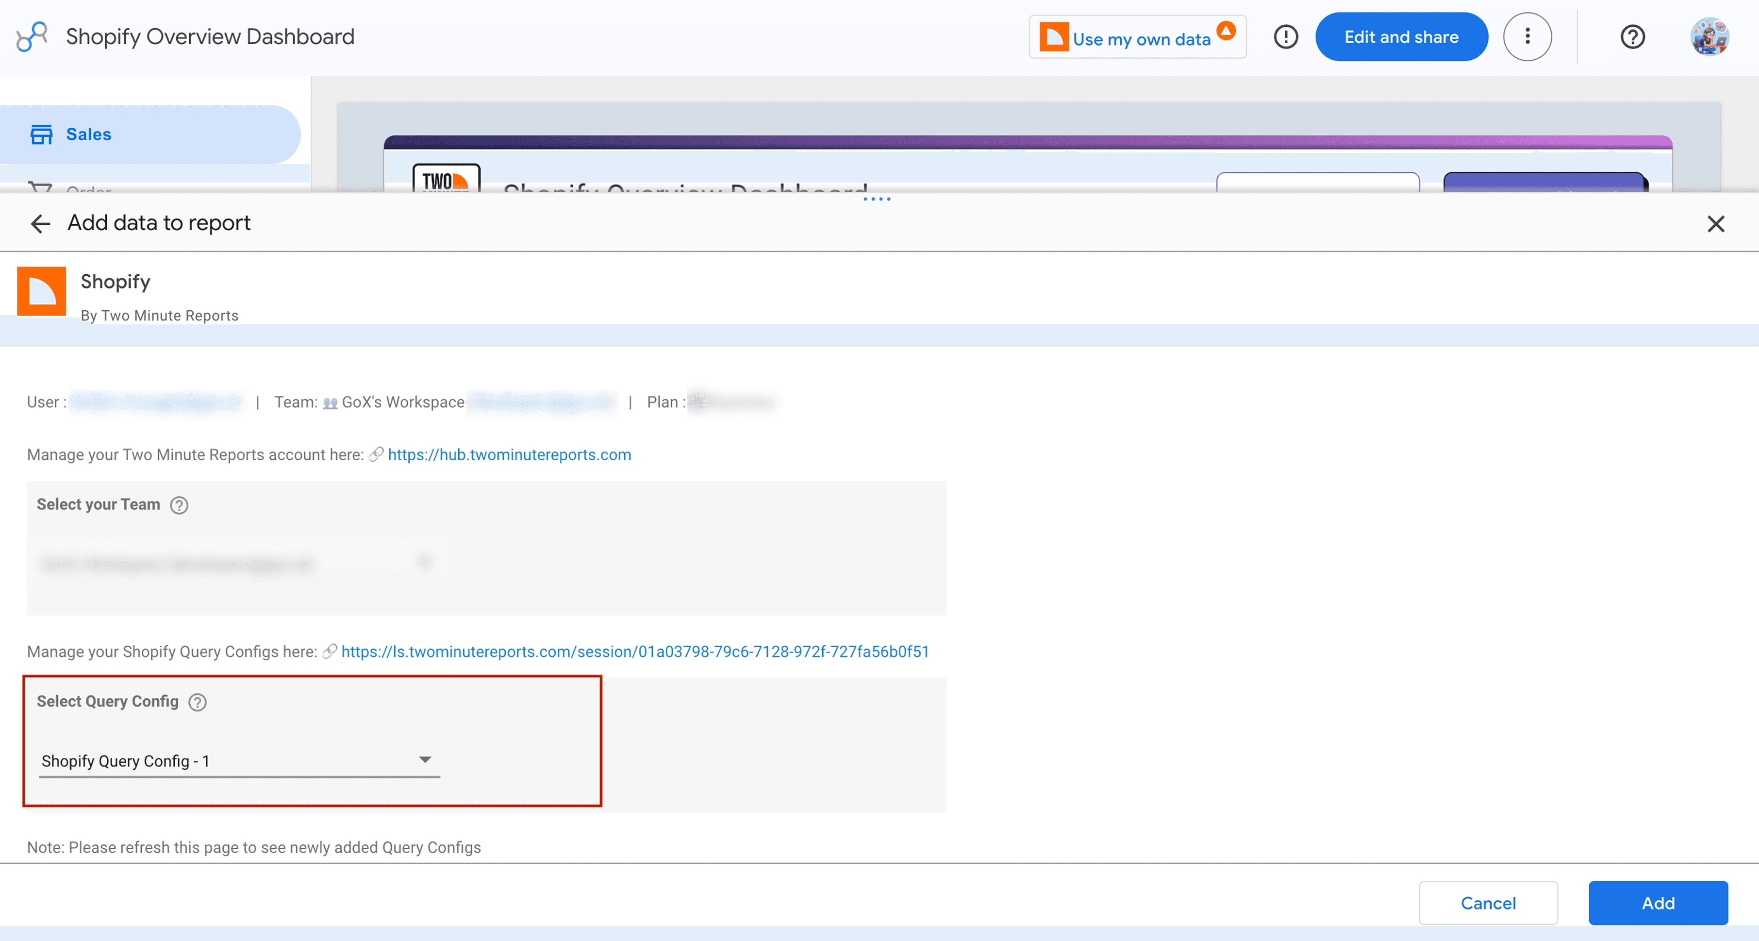Image resolution: width=1759 pixels, height=941 pixels.
Task: Click the By Two Minute Reports text
Action: pyautogui.click(x=159, y=316)
